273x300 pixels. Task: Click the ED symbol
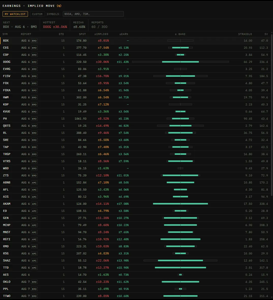pyautogui.click(x=5, y=211)
